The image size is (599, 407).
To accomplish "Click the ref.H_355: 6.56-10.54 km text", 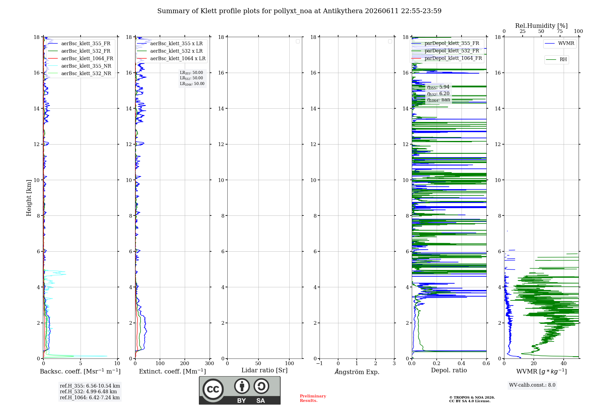I will pyautogui.click(x=90, y=386).
